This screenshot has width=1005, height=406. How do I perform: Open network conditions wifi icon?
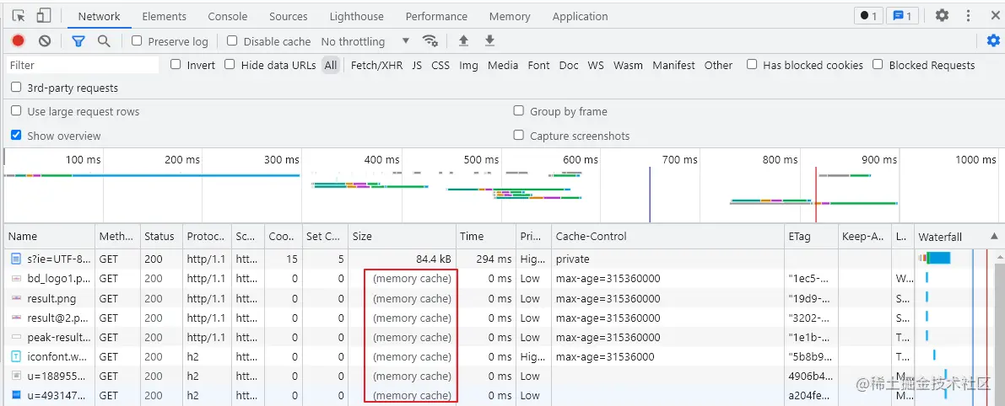pos(430,40)
